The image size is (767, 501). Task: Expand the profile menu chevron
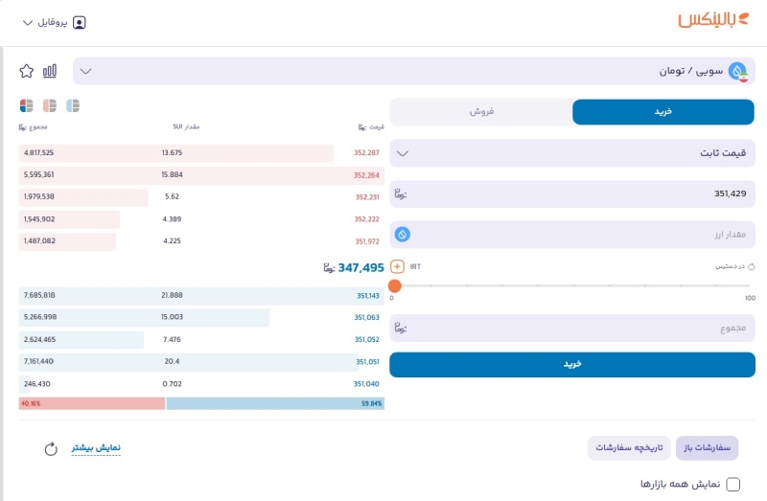pyautogui.click(x=28, y=22)
